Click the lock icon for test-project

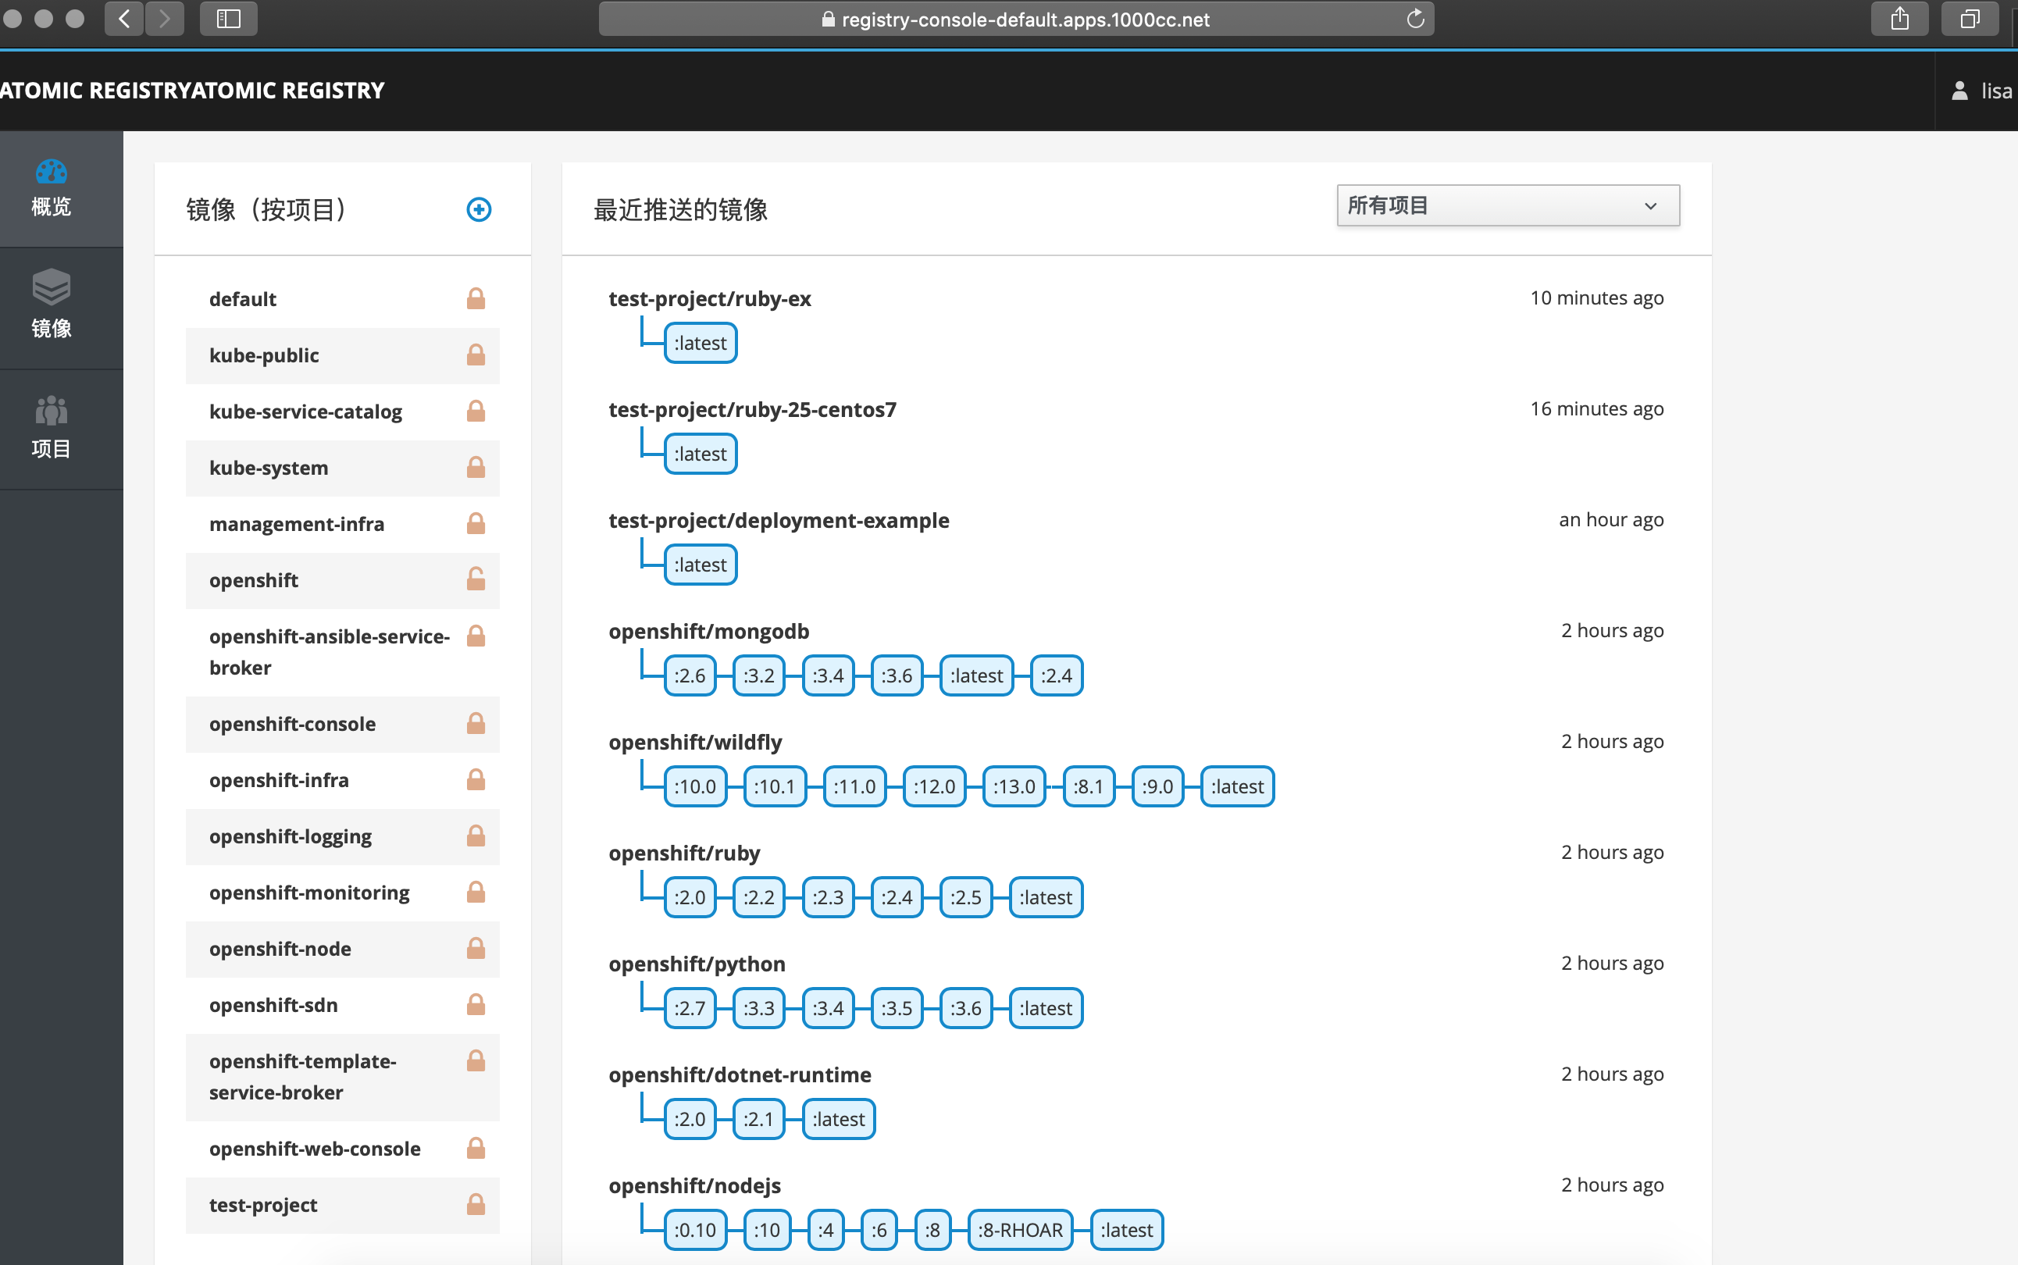pyautogui.click(x=476, y=1204)
